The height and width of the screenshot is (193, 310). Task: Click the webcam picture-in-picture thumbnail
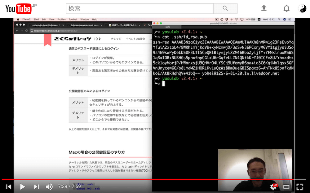click(x=255, y=170)
